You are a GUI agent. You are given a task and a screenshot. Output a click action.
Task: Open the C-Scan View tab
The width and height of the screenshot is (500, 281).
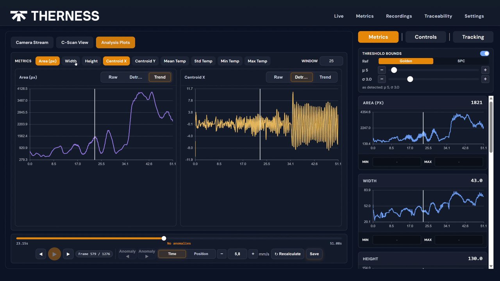tap(75, 43)
